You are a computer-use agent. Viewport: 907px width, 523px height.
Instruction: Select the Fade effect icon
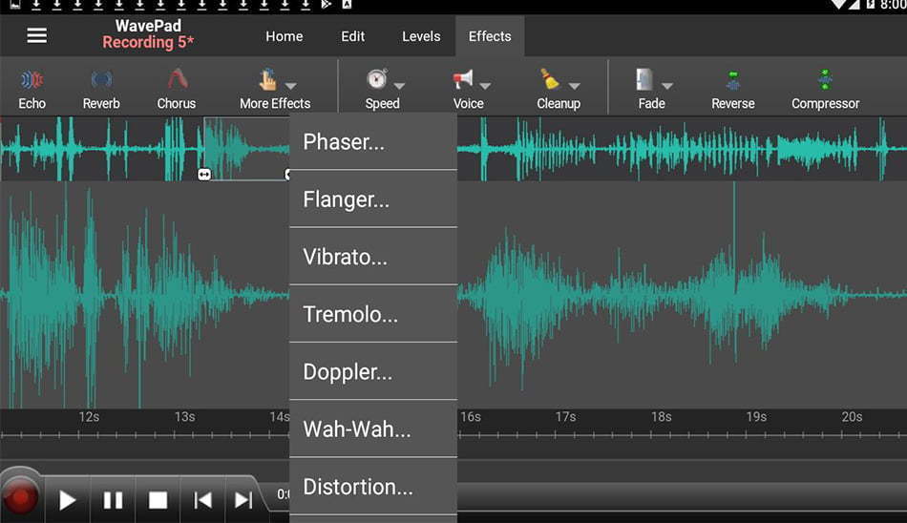pyautogui.click(x=644, y=79)
